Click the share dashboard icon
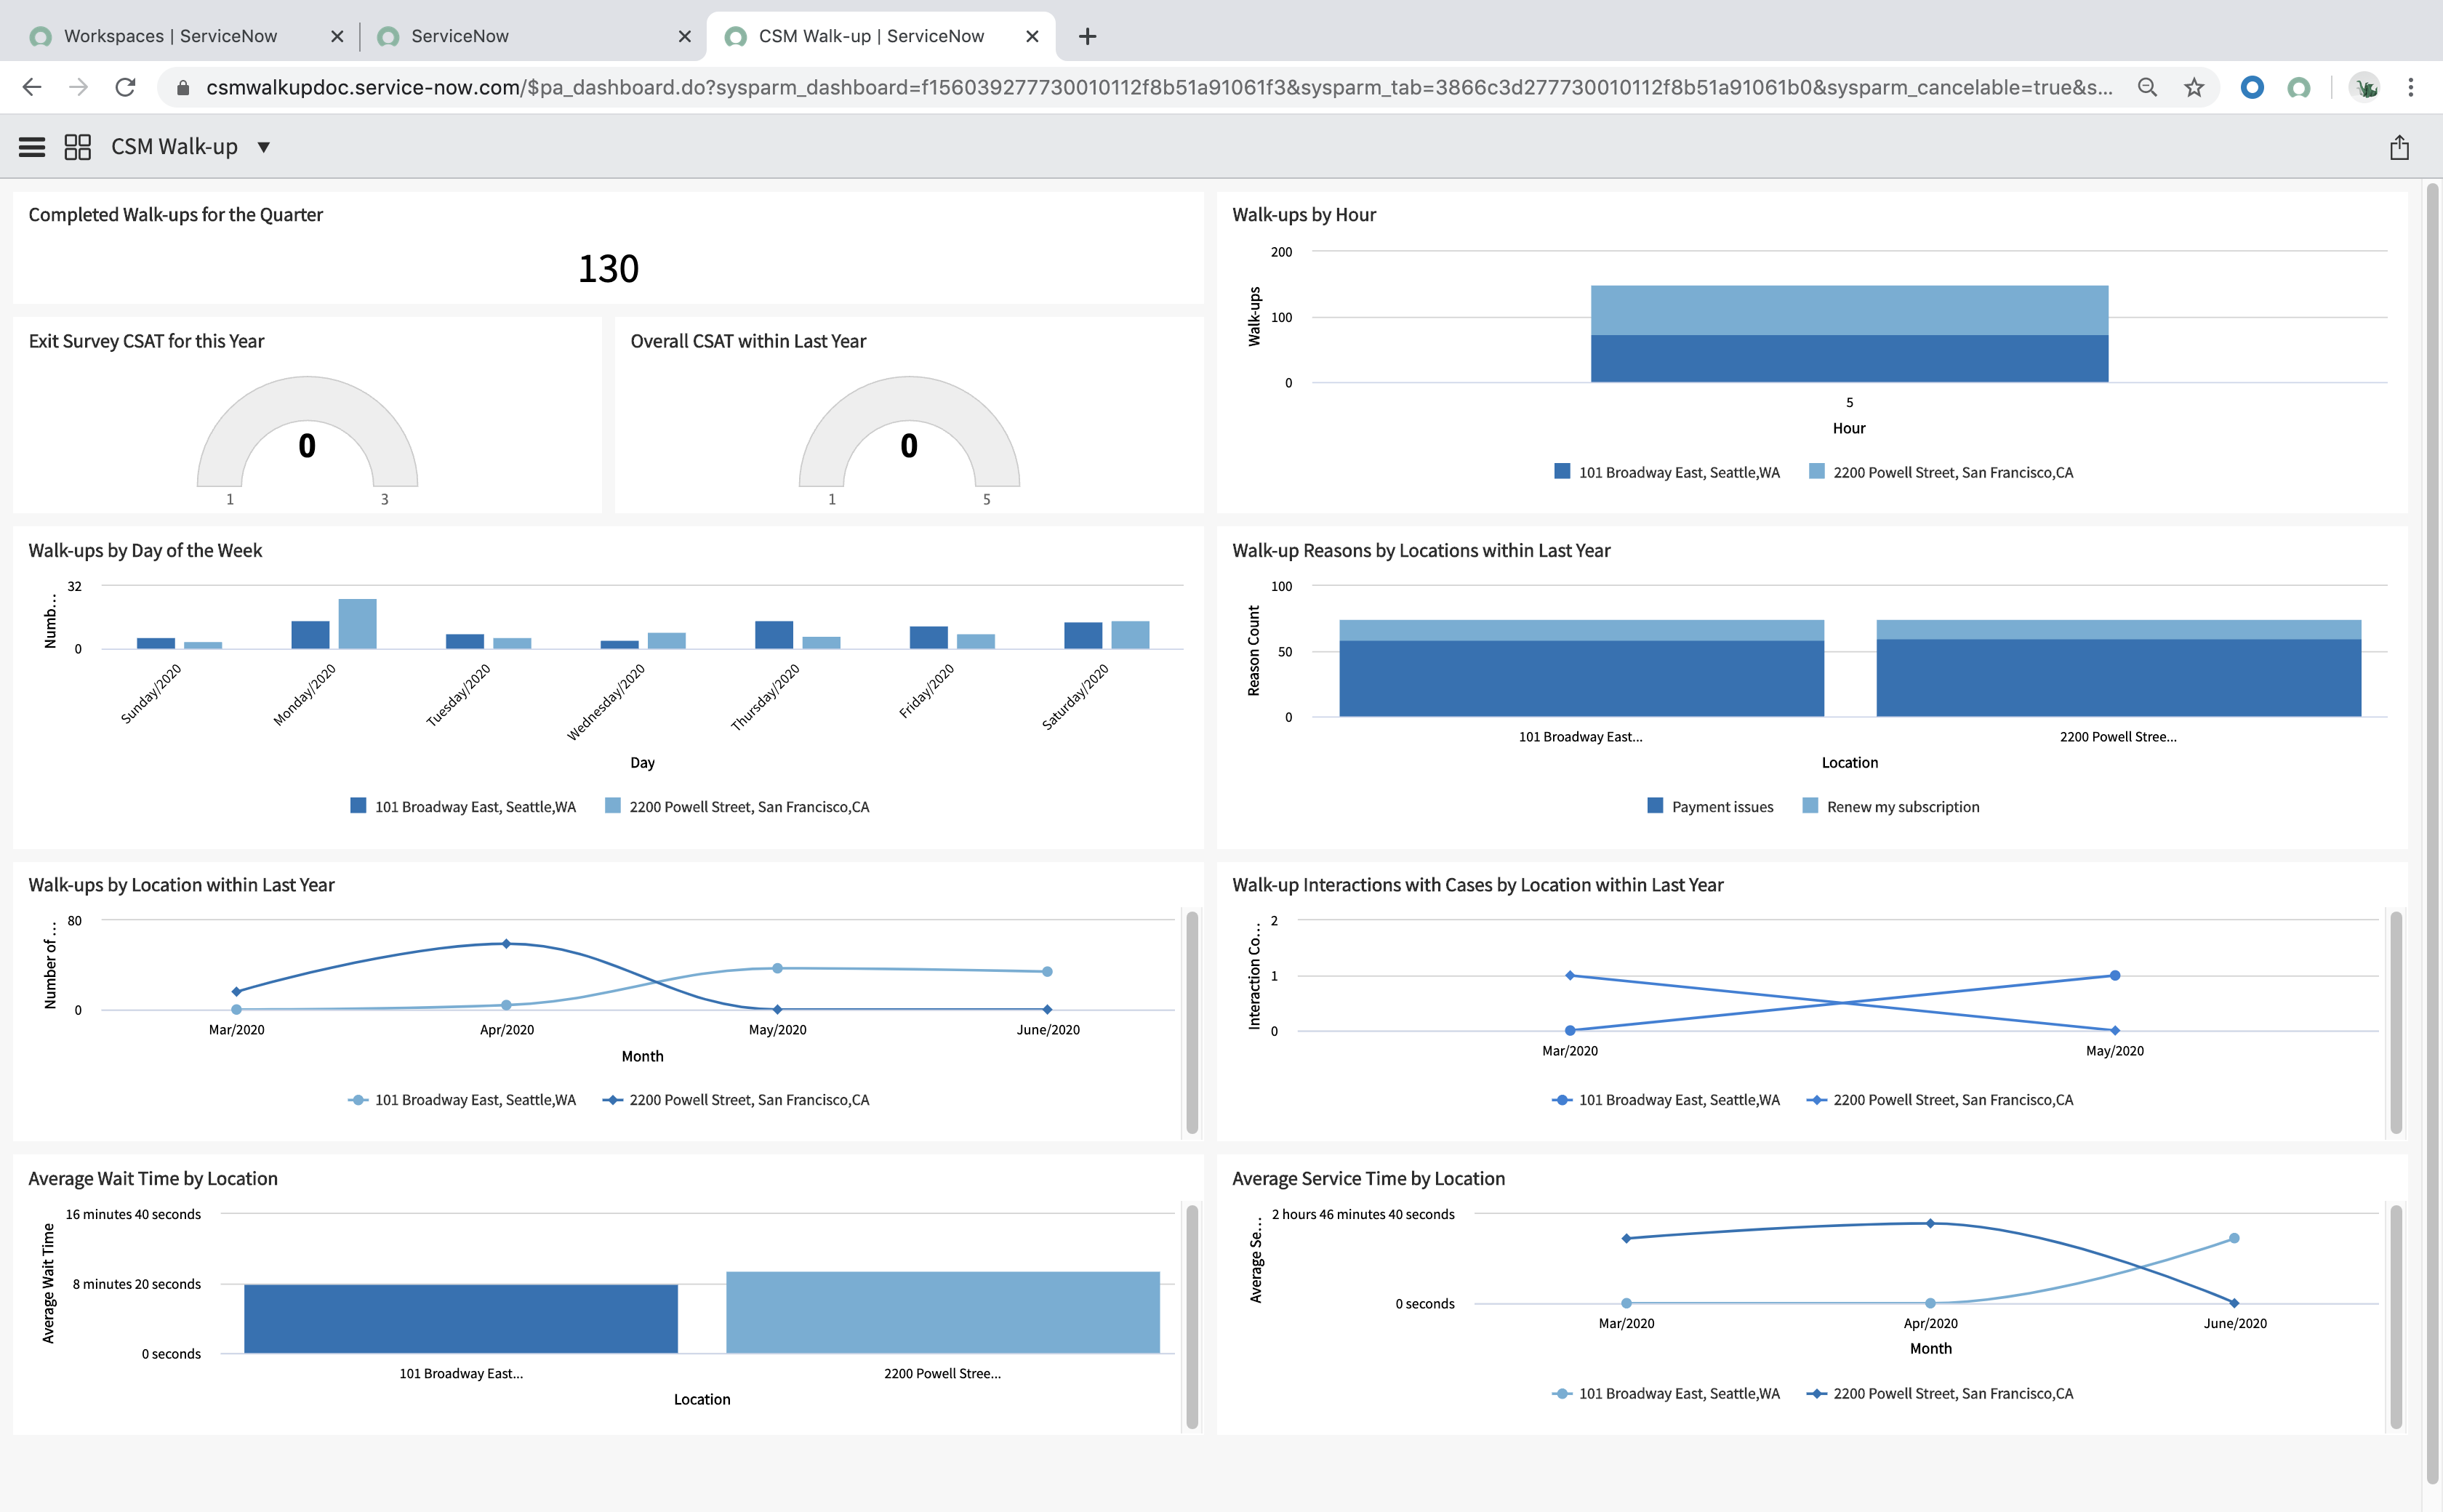The height and width of the screenshot is (1512, 2443). point(2399,147)
